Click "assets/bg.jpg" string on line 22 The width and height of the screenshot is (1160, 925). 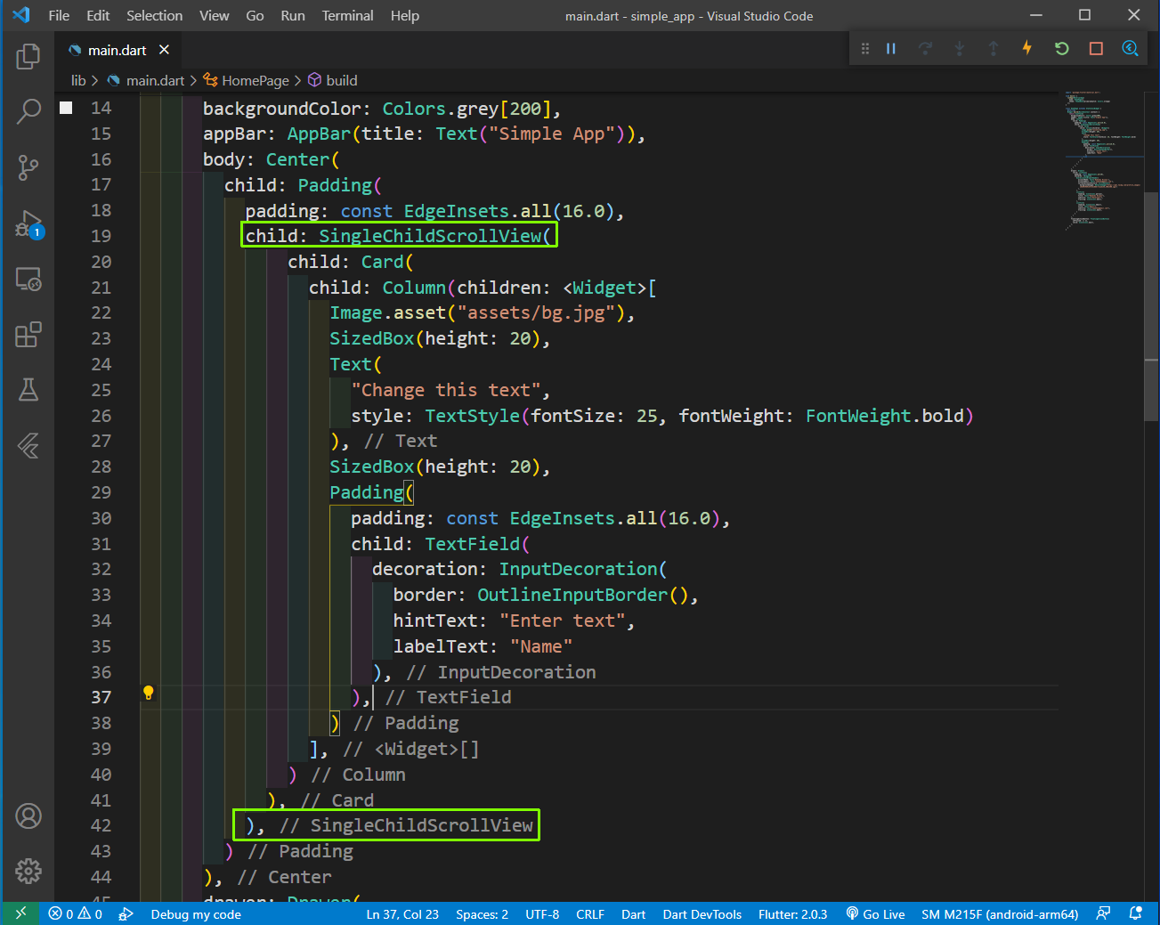point(536,313)
